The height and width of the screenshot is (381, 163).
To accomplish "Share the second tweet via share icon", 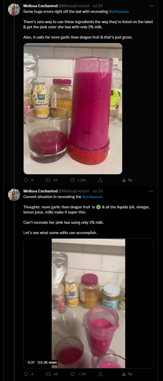I will [101, 374].
